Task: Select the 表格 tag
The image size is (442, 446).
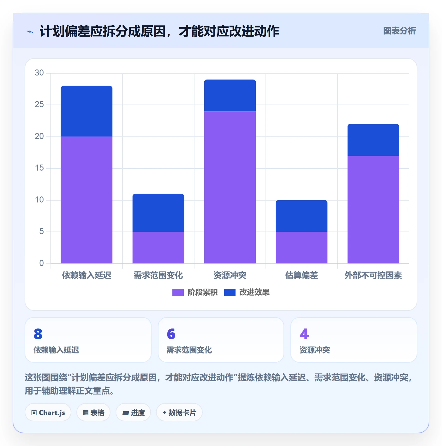Action: 93,413
